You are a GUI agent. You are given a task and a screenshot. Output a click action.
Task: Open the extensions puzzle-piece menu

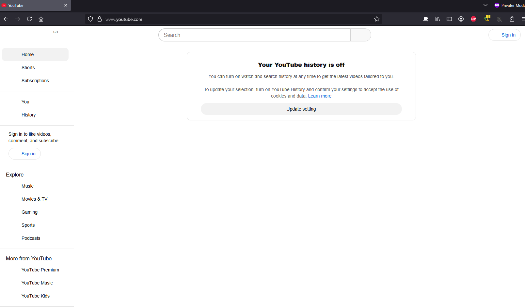(512, 19)
